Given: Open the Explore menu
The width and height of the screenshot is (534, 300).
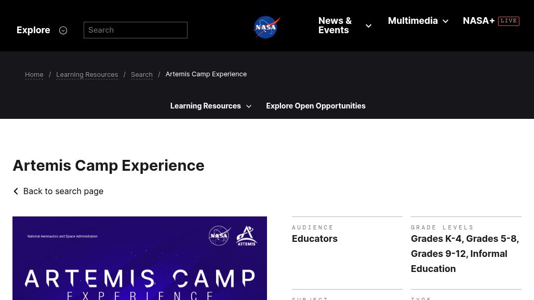Looking at the screenshot, I should pyautogui.click(x=33, y=30).
